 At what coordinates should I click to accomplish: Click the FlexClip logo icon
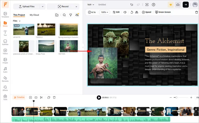coord(5,4)
